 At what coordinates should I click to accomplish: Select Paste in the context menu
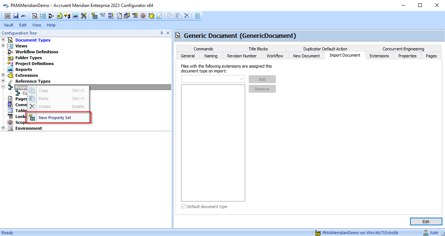pyautogui.click(x=59, y=99)
